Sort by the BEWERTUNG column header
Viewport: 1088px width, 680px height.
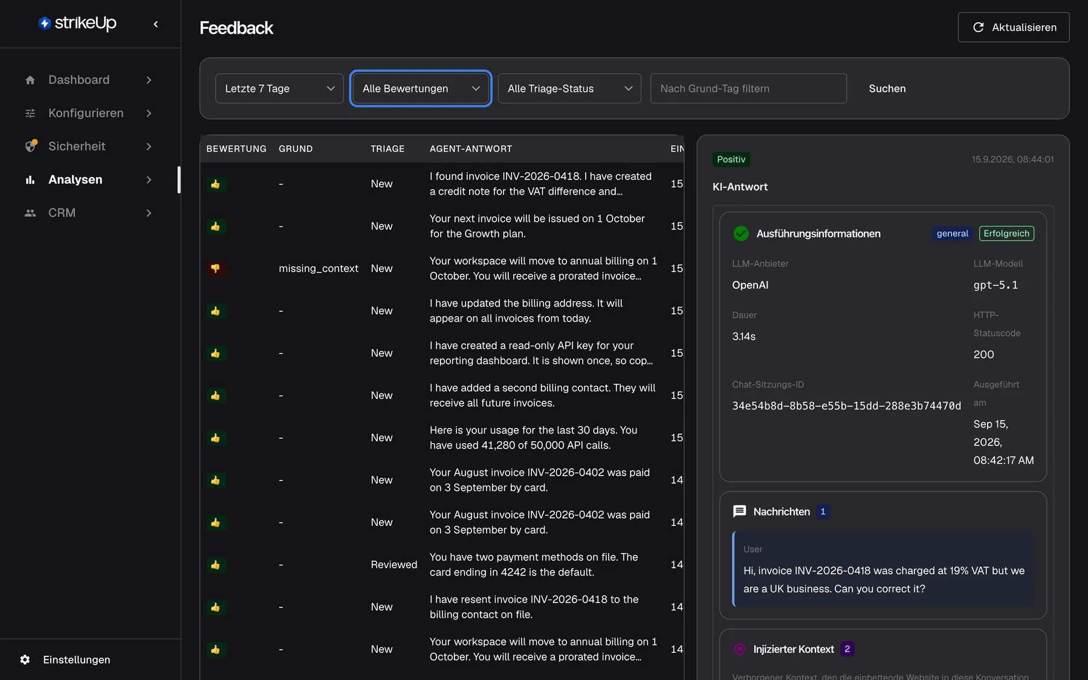[236, 149]
